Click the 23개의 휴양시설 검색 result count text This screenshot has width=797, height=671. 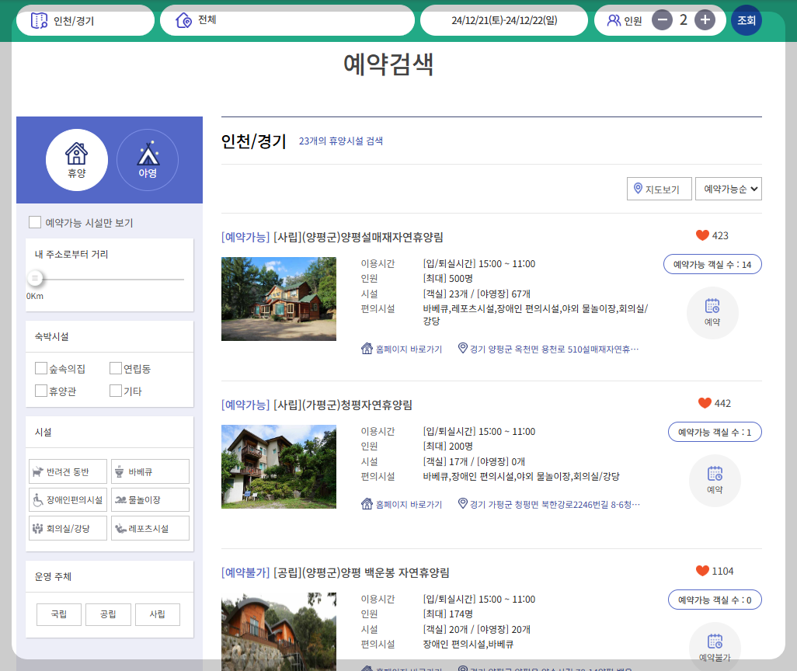(x=340, y=141)
